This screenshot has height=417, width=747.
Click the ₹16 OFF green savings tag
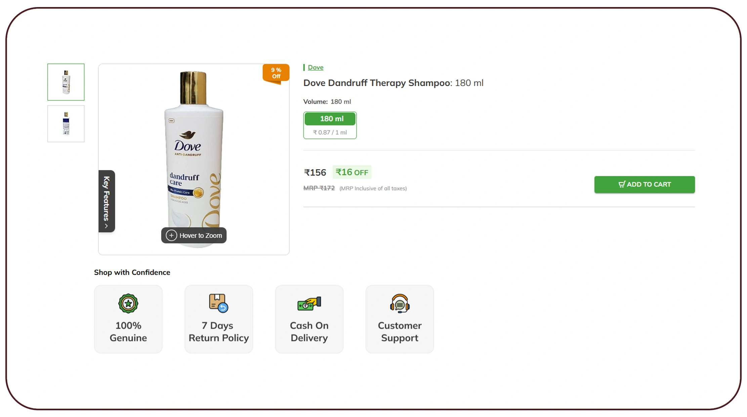(x=352, y=172)
